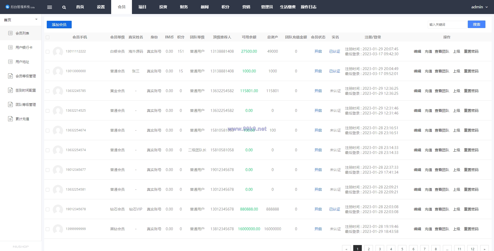
Task: Click the balance 27500.00 cell
Action: 249,51
